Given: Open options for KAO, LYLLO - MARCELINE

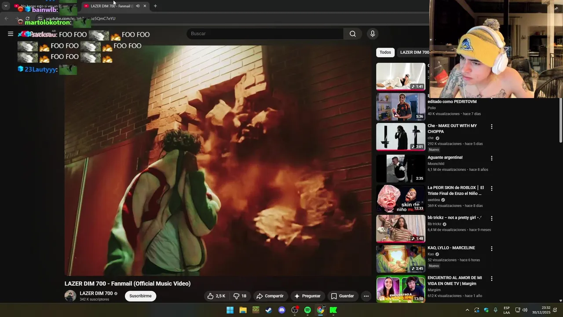Looking at the screenshot, I should [492, 248].
